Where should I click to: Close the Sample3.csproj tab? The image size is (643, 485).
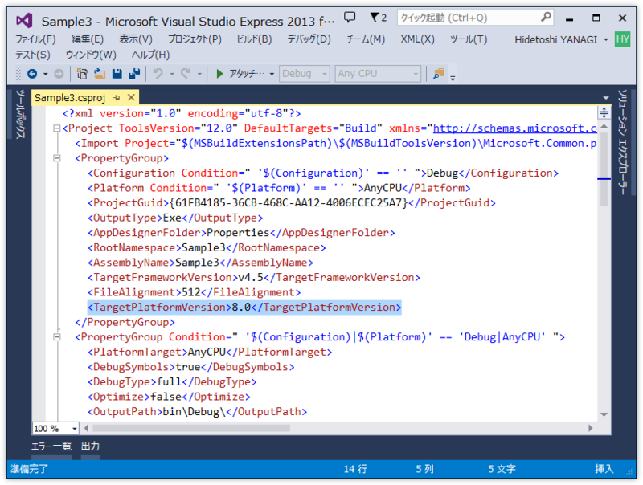click(x=131, y=97)
